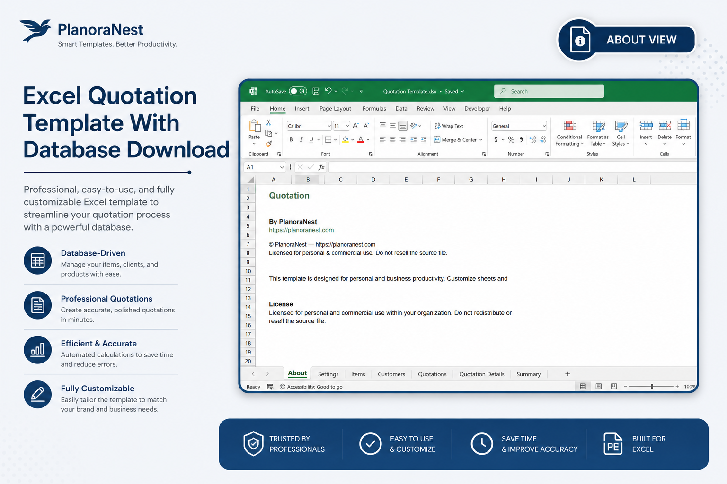727x484 pixels.
Task: Switch to Customers sheet tab
Action: (x=391, y=374)
